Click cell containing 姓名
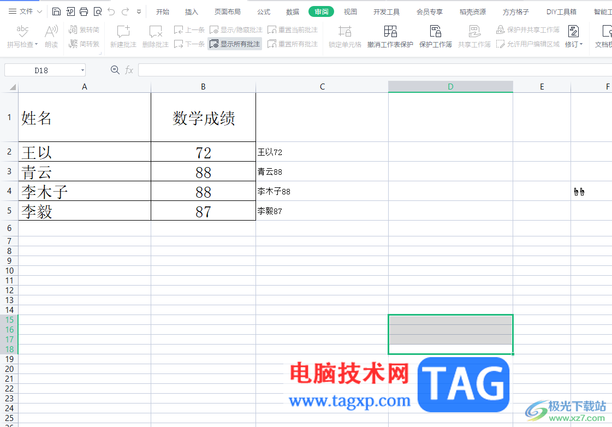The image size is (612, 427). coord(84,117)
